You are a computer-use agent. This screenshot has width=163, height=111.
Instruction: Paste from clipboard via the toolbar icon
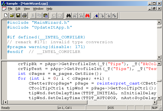pos(45,15)
